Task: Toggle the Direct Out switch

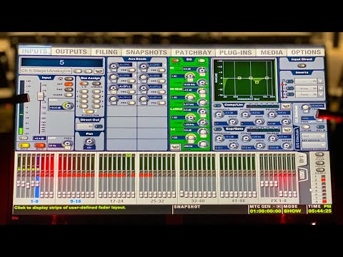Action: click(99, 126)
